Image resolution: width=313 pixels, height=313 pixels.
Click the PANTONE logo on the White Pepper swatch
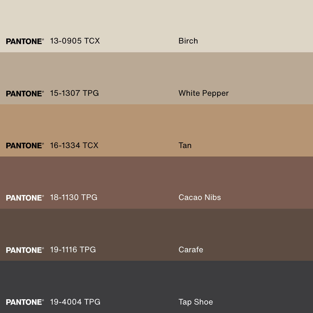pos(25,94)
